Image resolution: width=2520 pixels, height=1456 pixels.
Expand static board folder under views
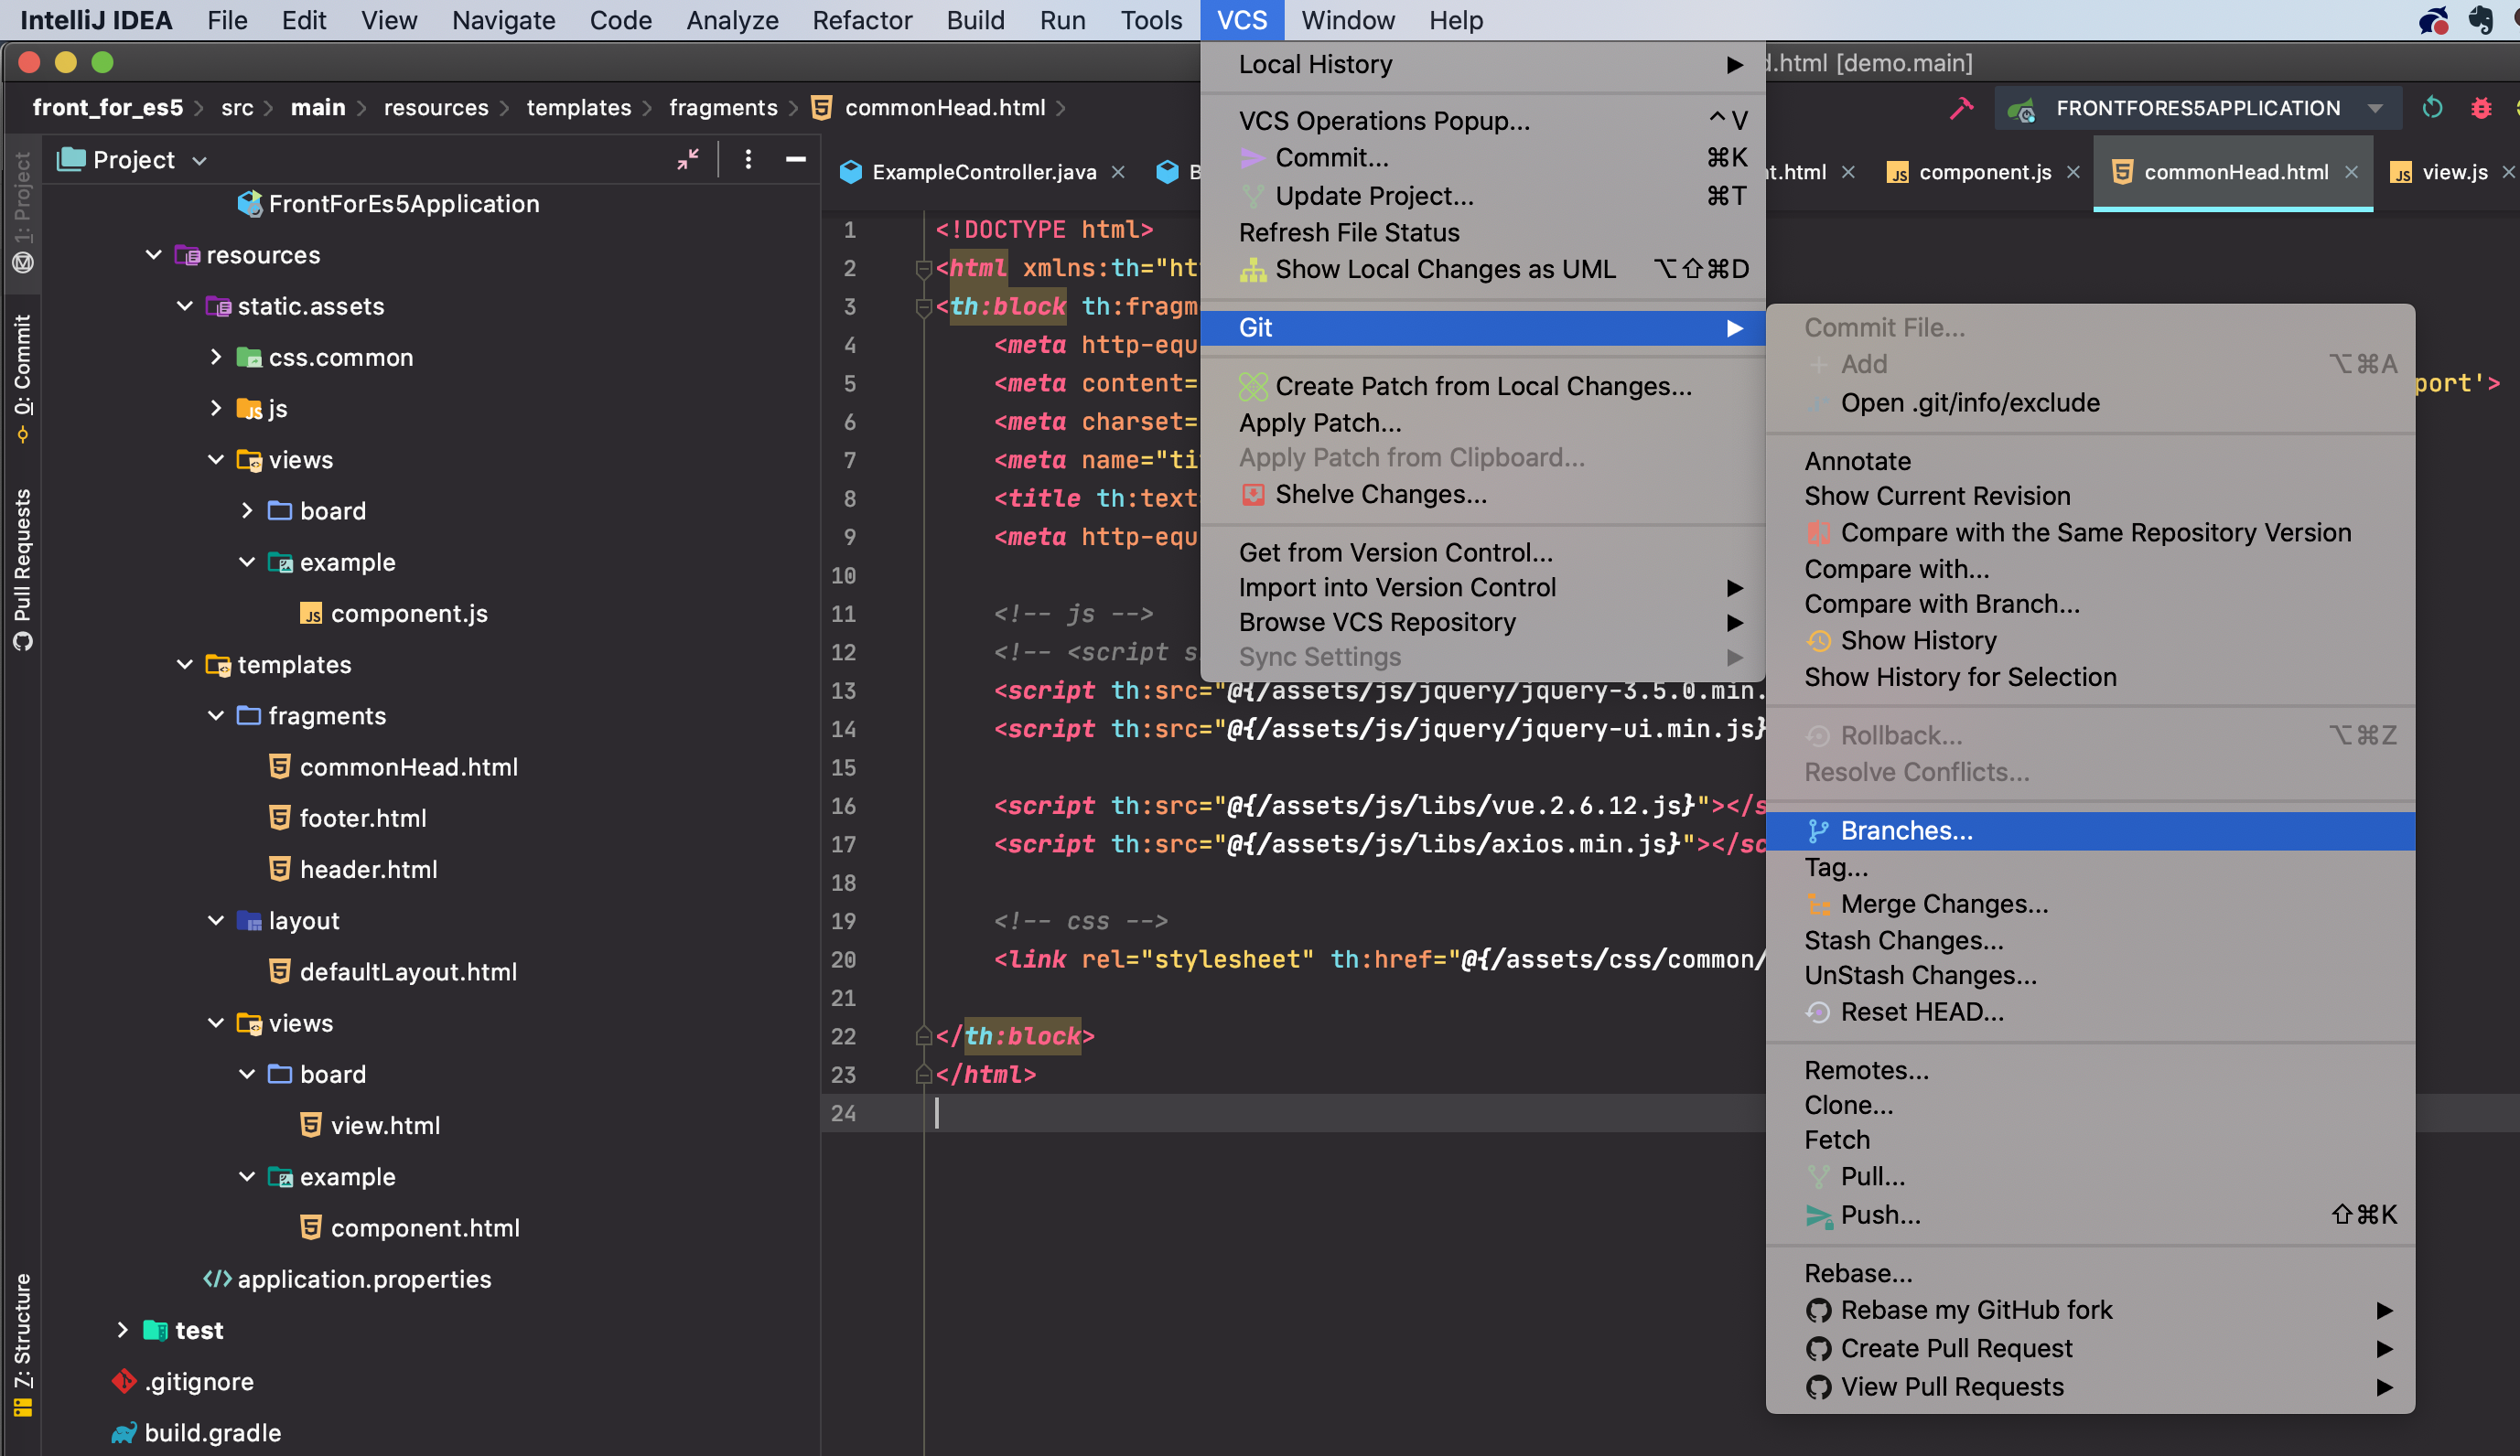(x=247, y=510)
